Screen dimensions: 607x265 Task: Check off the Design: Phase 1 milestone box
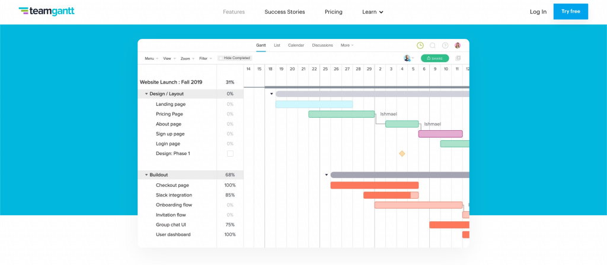tap(230, 154)
